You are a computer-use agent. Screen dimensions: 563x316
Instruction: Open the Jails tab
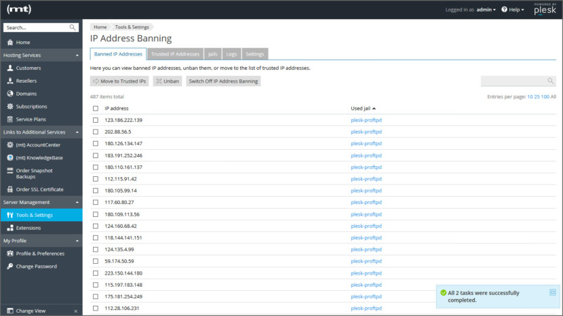[x=212, y=54]
